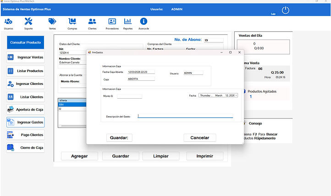Click the Apertura de Caja label
331x196 pixels.
click(29, 110)
